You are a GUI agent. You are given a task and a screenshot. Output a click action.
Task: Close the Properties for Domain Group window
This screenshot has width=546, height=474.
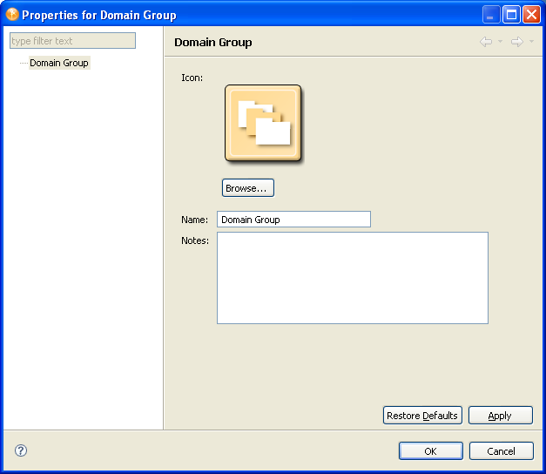click(532, 15)
